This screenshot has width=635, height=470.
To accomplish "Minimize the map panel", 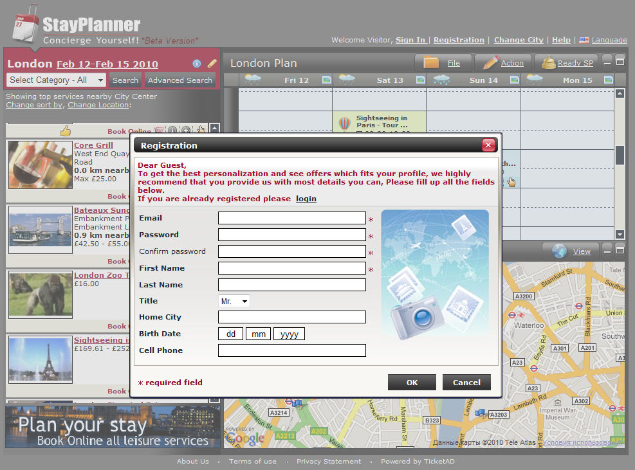I will (x=607, y=251).
